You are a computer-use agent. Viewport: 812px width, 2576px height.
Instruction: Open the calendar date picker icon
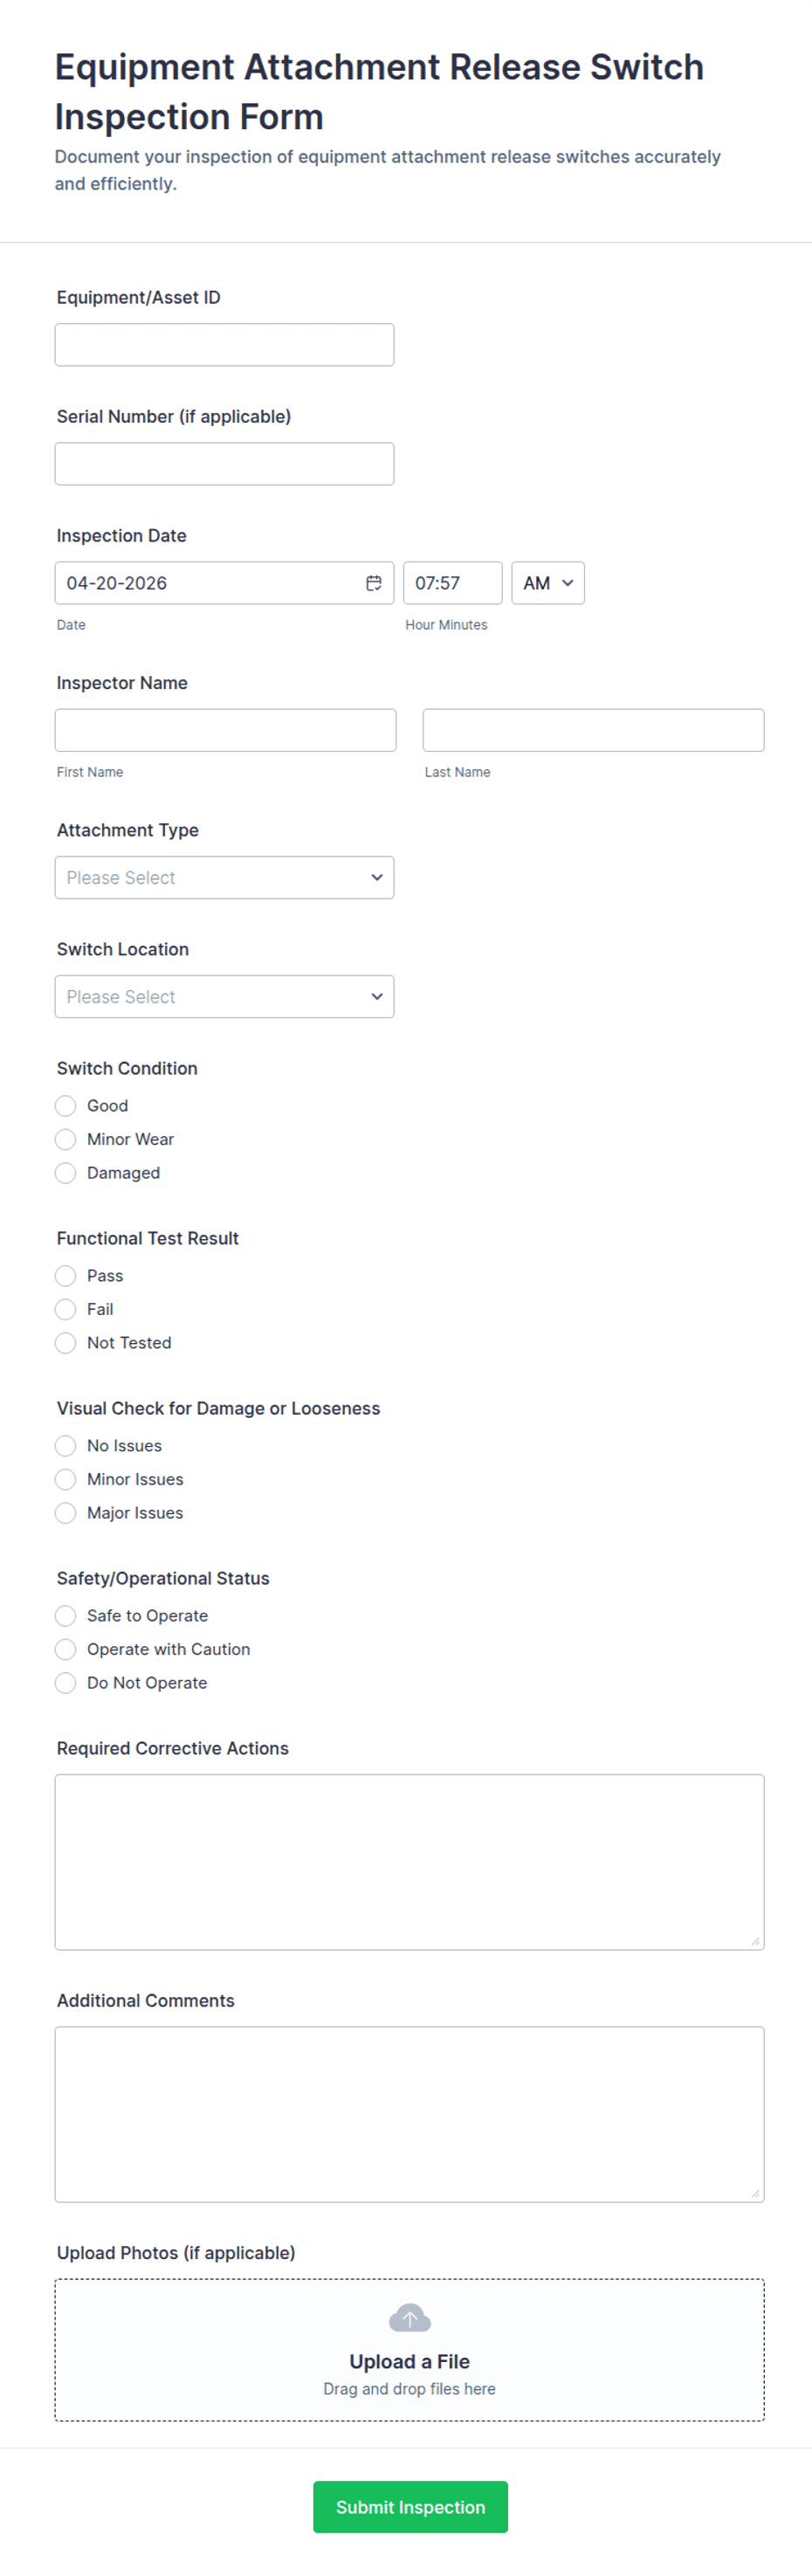[x=373, y=583]
